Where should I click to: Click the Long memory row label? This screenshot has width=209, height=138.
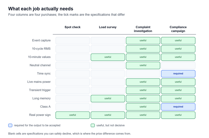(x=42, y=99)
